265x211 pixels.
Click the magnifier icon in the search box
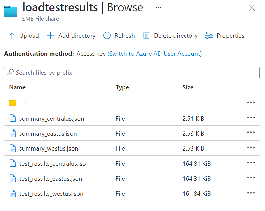(x=10, y=72)
